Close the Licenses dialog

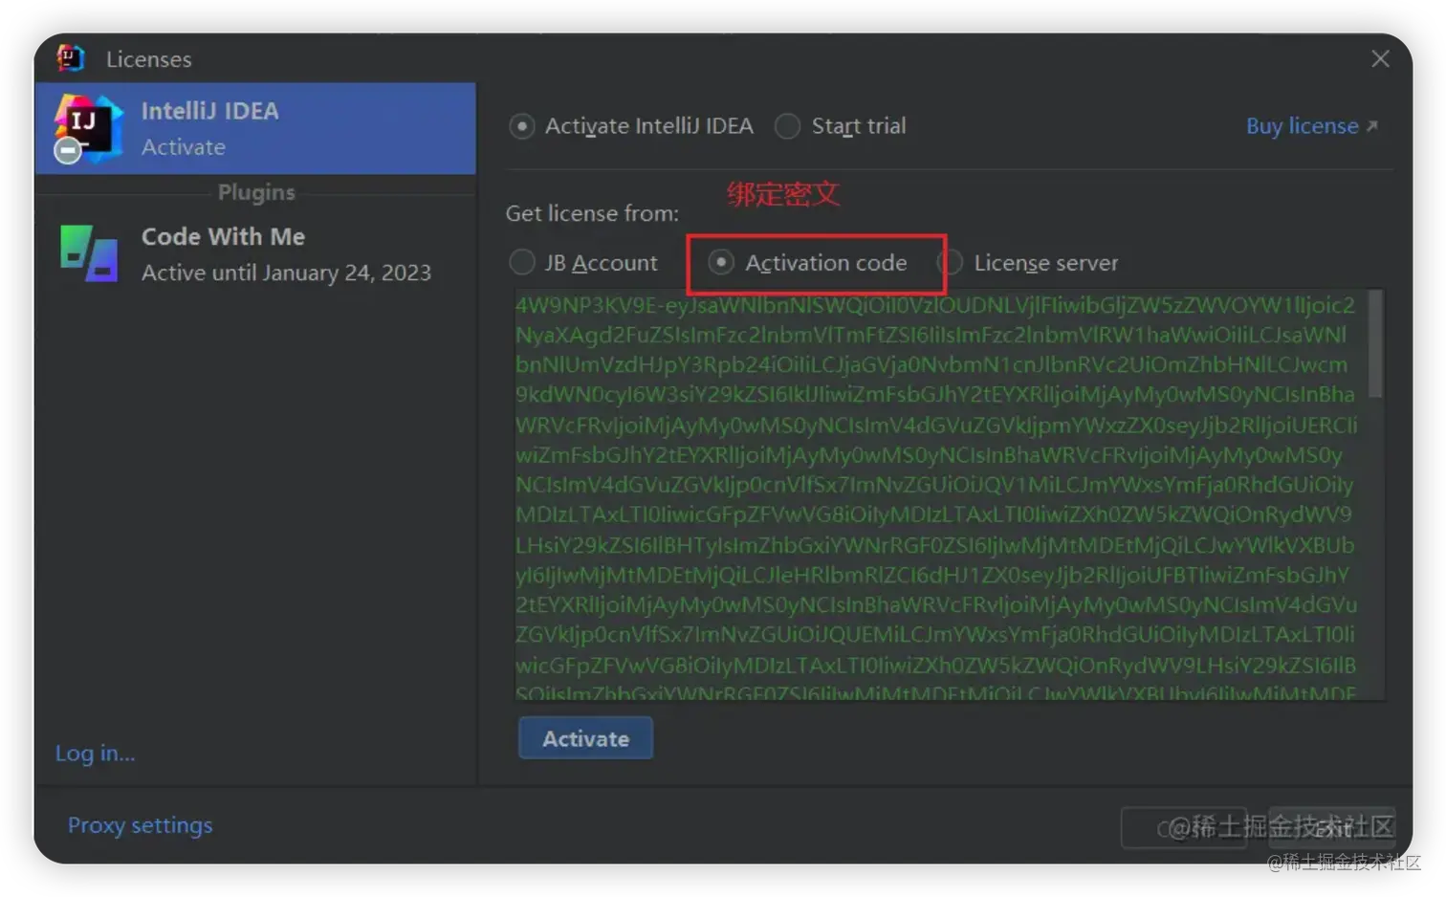click(1380, 59)
